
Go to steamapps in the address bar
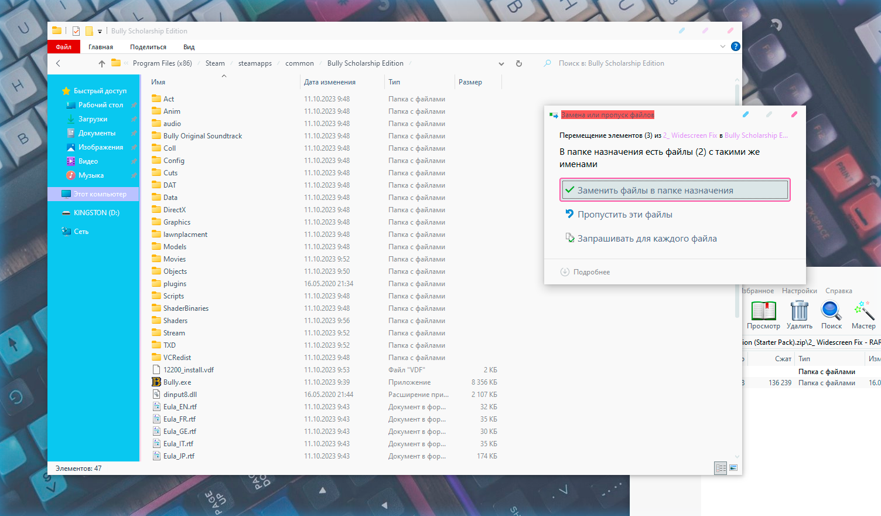point(255,63)
